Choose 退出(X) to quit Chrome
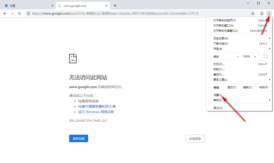Viewport: 274px width, 163px height. pyautogui.click(x=239, y=108)
